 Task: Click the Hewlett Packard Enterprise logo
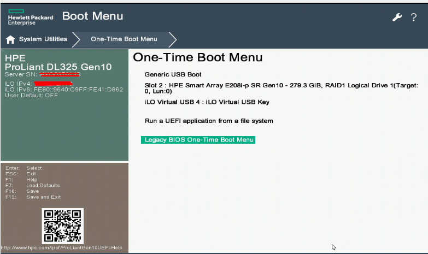[x=31, y=17]
